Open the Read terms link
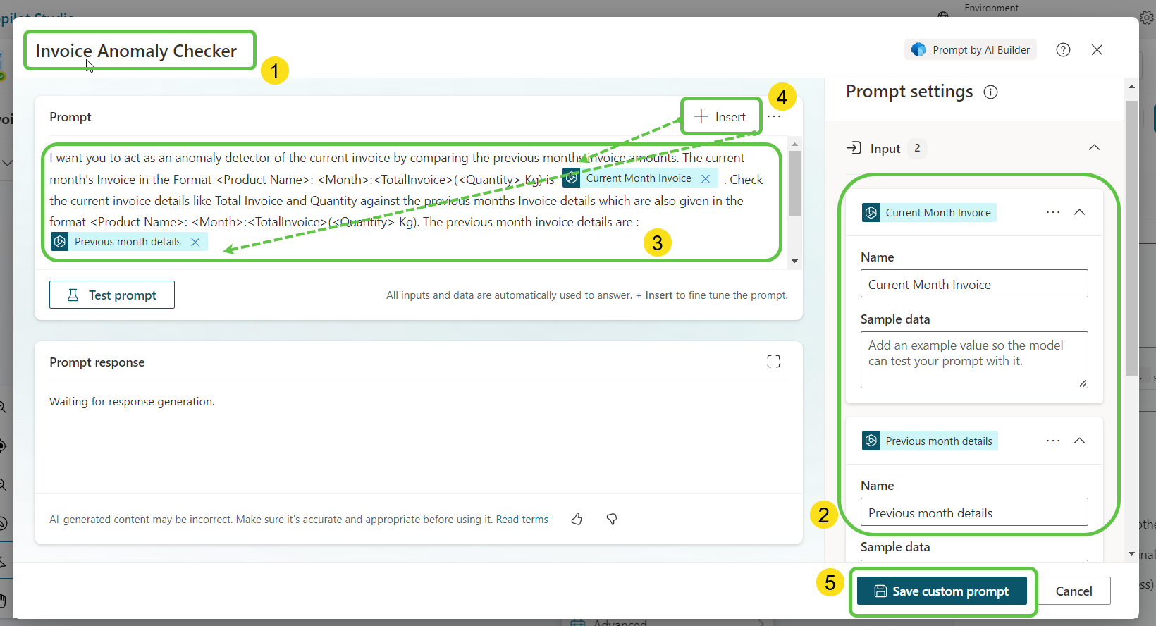Image resolution: width=1156 pixels, height=626 pixels. pyautogui.click(x=522, y=520)
